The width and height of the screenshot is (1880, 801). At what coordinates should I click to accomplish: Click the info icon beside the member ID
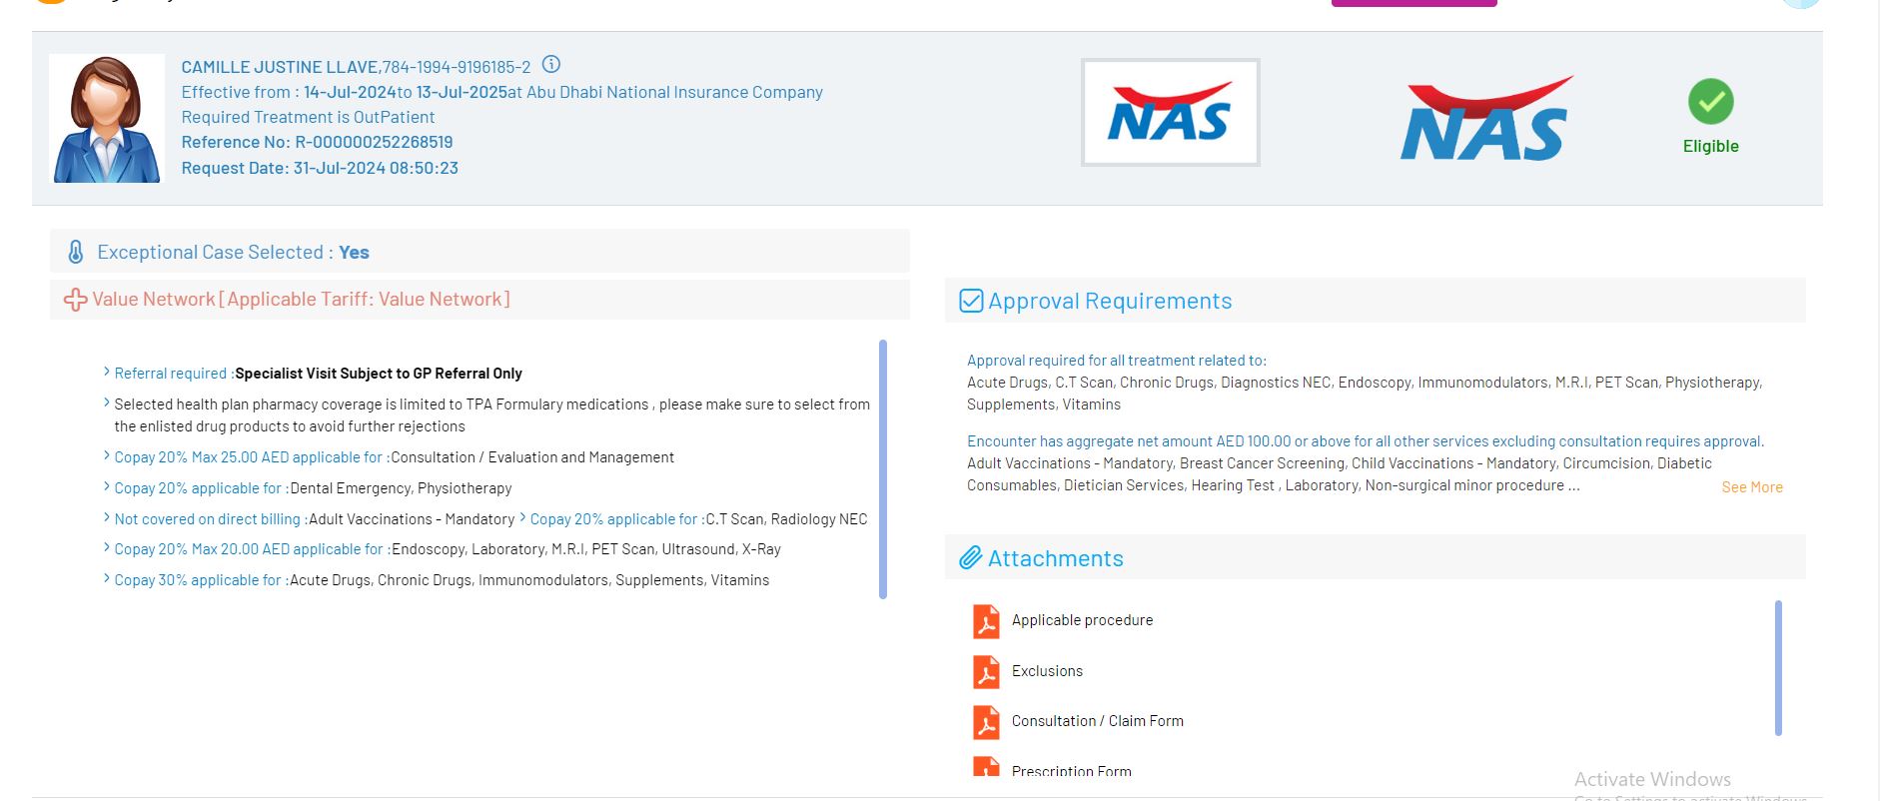pos(550,65)
